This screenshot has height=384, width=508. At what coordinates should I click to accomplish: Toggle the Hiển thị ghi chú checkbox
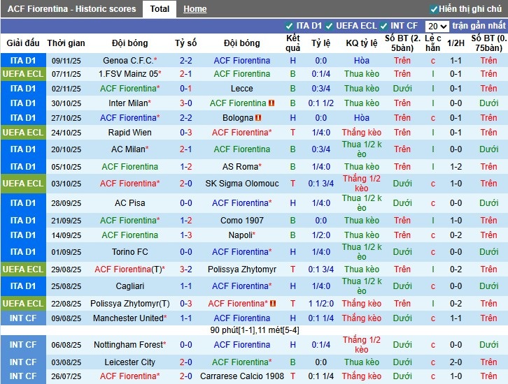(434, 9)
